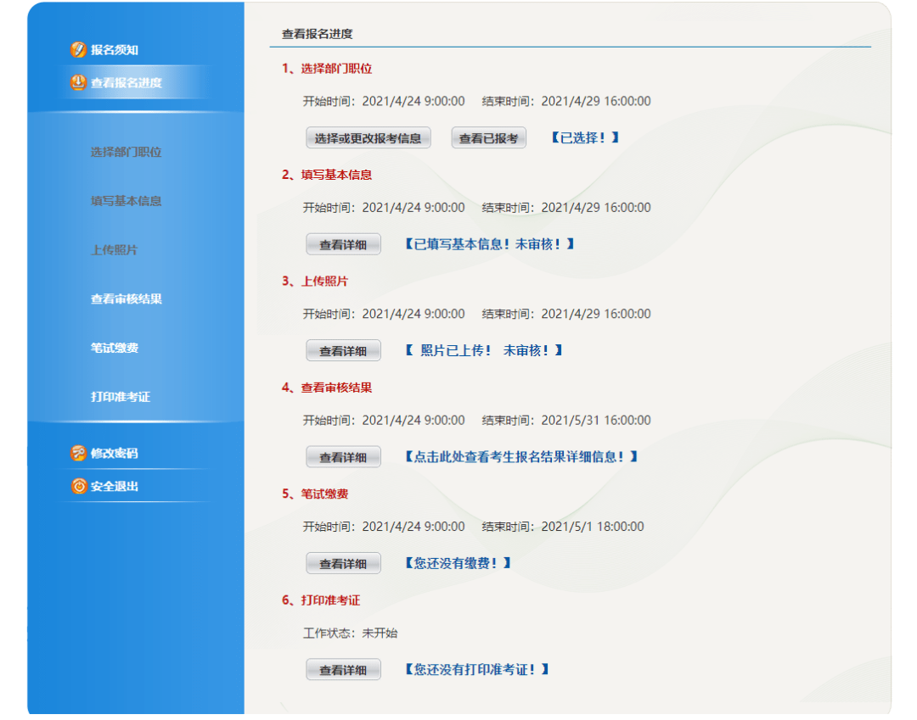
Task: Click the 修改密码 key icon
Action: (x=78, y=453)
